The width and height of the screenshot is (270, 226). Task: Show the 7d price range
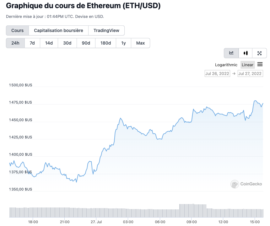coord(32,43)
